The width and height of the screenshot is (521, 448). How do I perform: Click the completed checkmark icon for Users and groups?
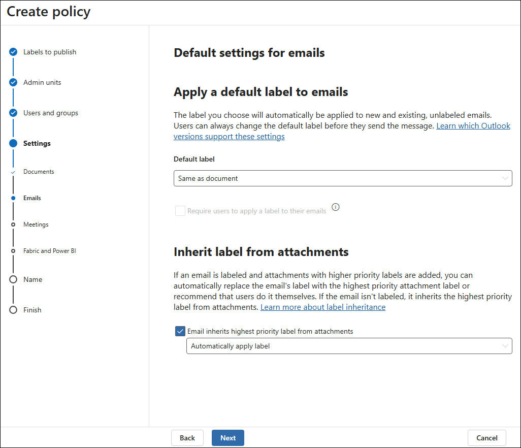[x=13, y=113]
